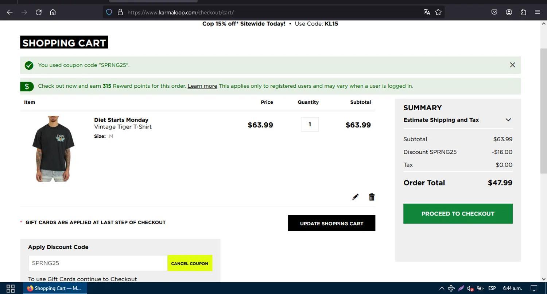The height and width of the screenshot is (294, 547).
Task: Expand Estimate Shipping and Tax section
Action: tap(458, 120)
